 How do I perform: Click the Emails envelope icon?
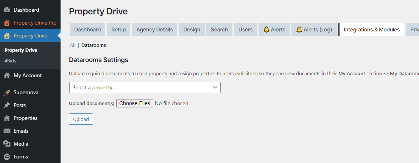(x=7, y=131)
